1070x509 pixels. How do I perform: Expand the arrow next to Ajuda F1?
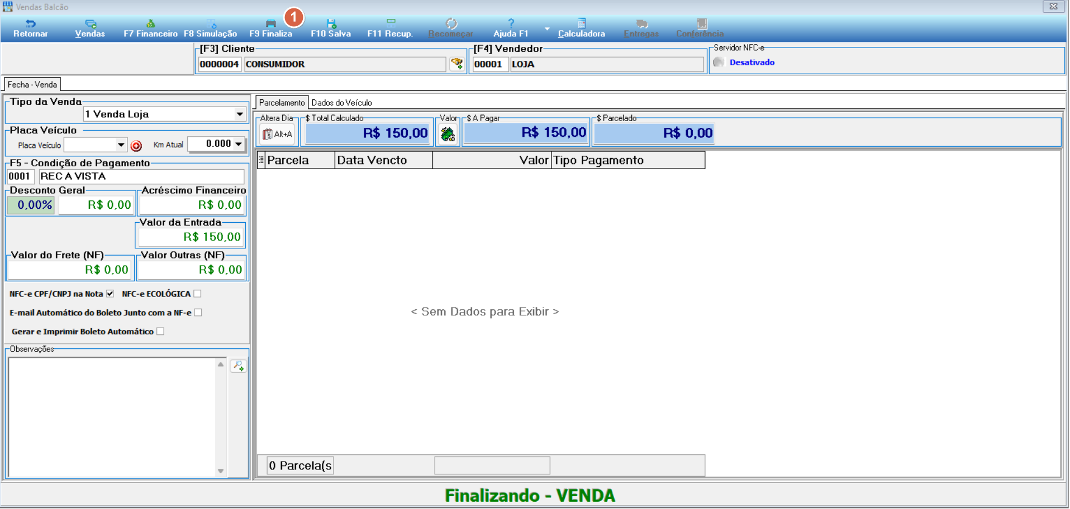tap(547, 28)
